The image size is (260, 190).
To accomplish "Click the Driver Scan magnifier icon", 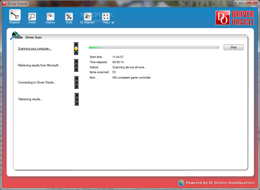I will point(16,36).
